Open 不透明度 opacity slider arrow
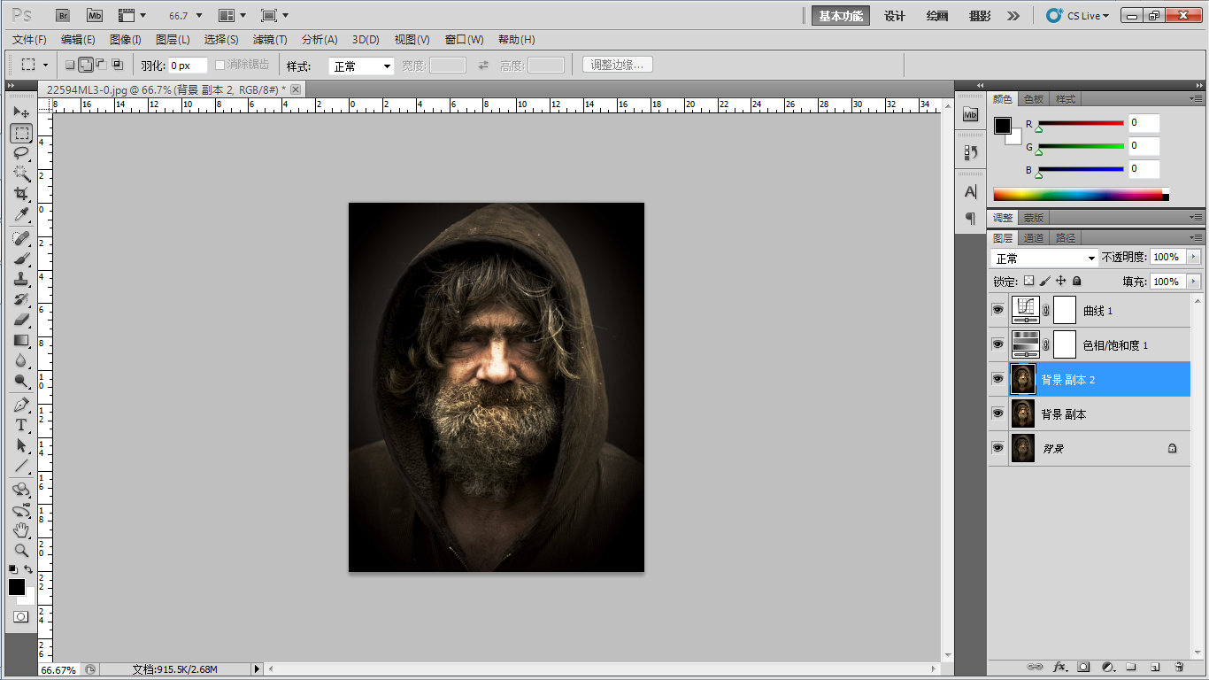The image size is (1209, 680). (1193, 257)
